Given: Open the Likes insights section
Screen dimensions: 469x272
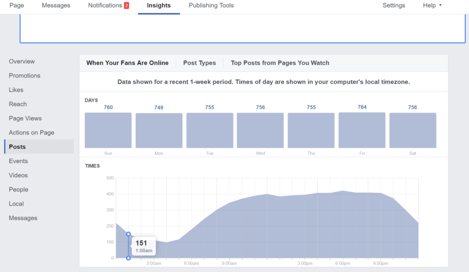Looking at the screenshot, I should click(x=16, y=90).
